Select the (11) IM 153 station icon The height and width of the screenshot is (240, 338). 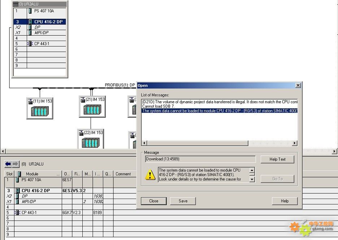(40, 108)
